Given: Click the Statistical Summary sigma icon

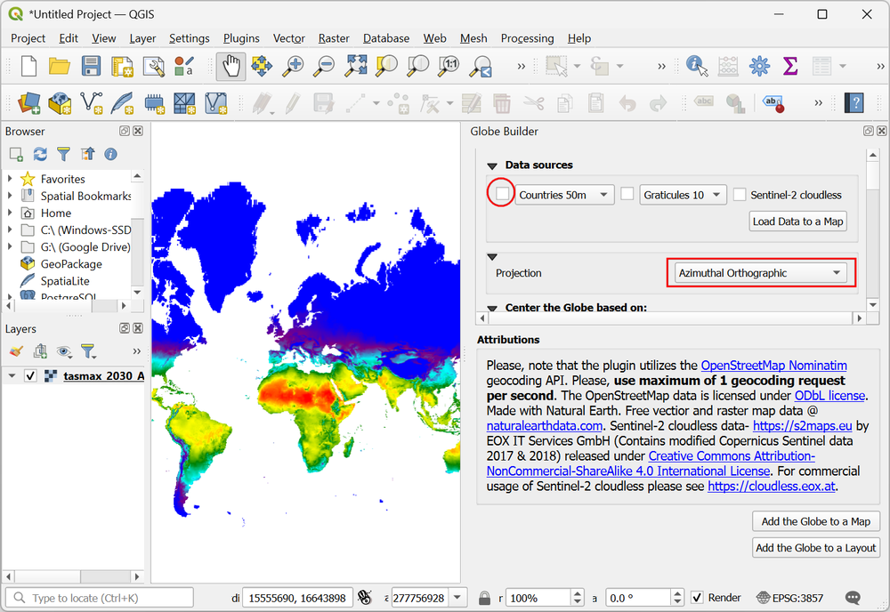Looking at the screenshot, I should click(x=790, y=67).
